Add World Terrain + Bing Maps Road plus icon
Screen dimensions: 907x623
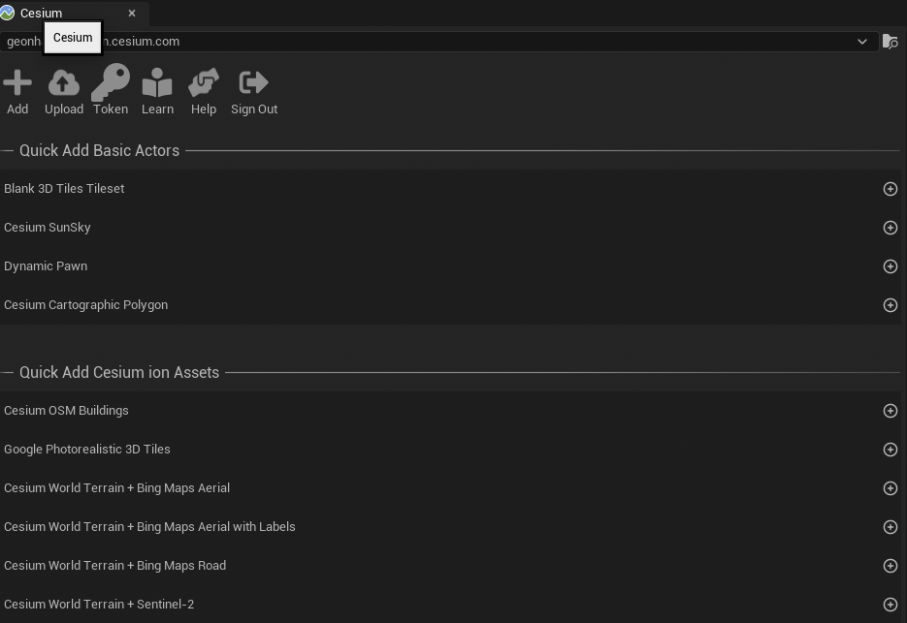[891, 566]
